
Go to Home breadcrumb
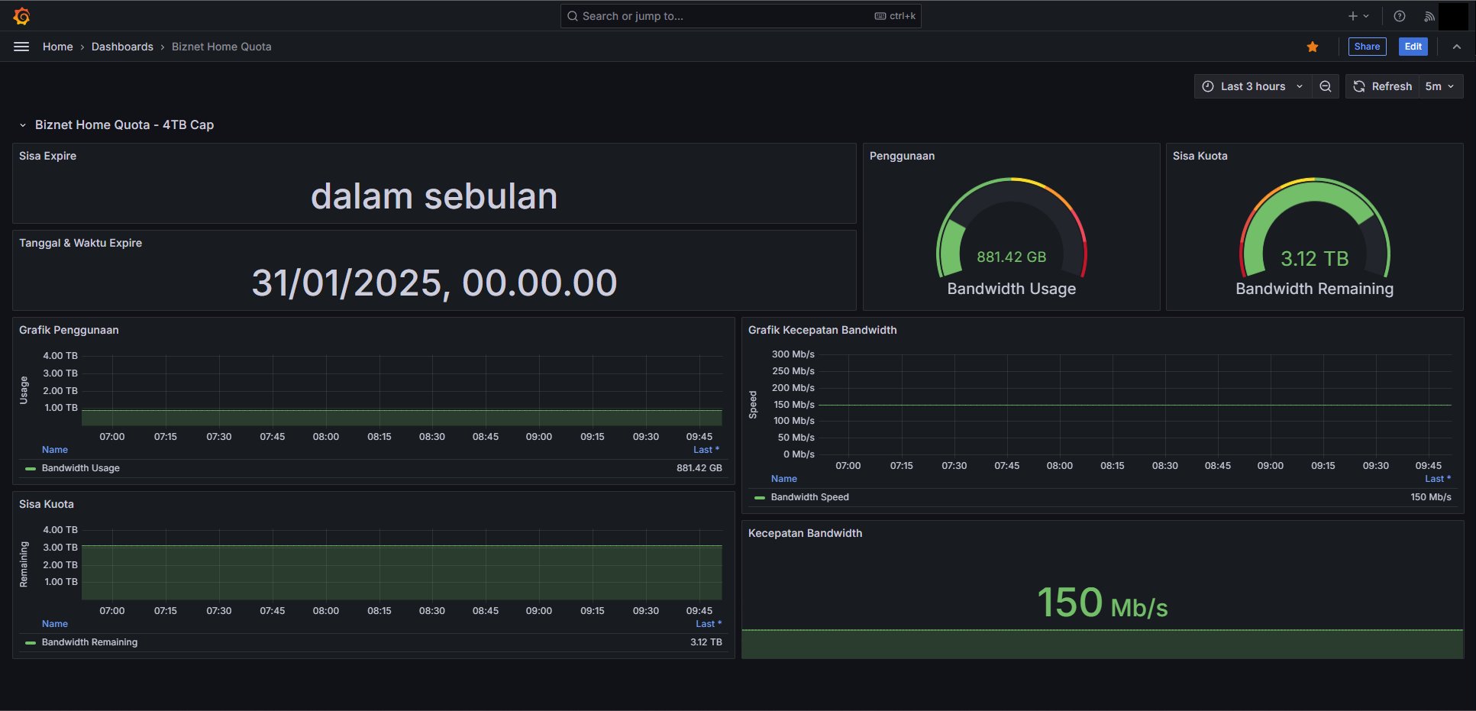(x=58, y=47)
